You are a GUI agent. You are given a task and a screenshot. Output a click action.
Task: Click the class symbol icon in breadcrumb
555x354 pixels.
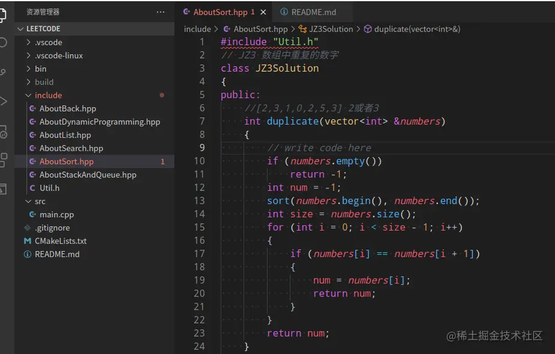click(x=302, y=29)
